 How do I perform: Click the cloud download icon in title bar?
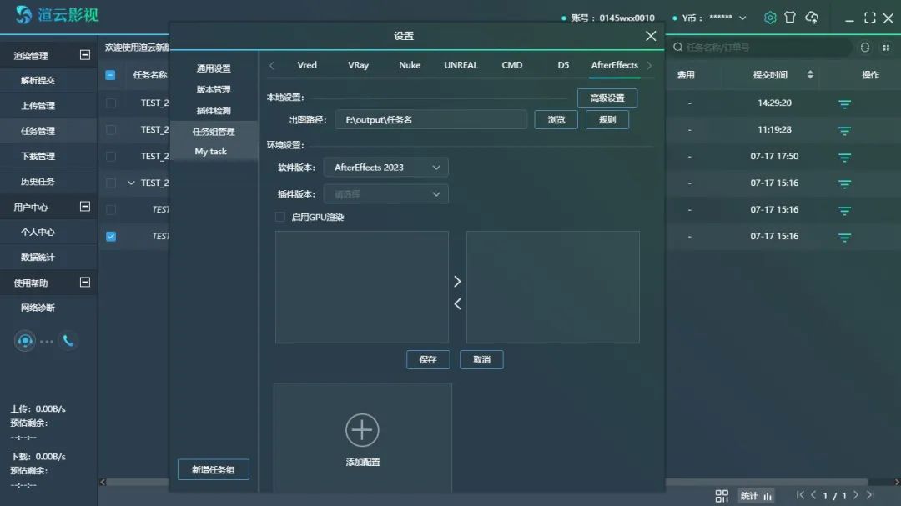[812, 18]
